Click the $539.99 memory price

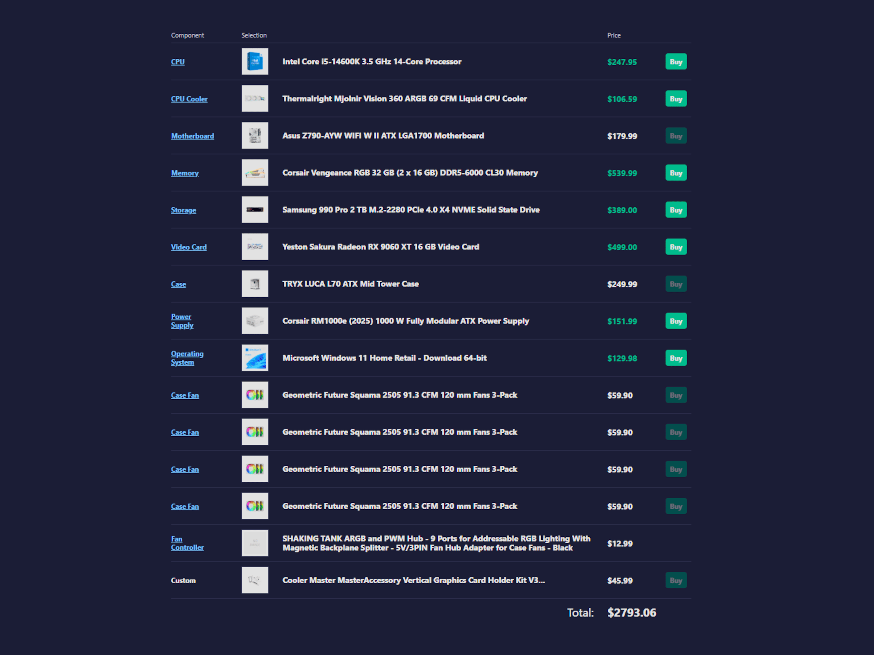click(622, 174)
